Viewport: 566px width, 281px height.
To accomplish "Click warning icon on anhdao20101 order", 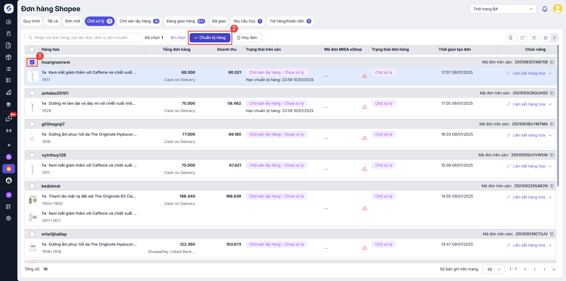I will tap(365, 107).
